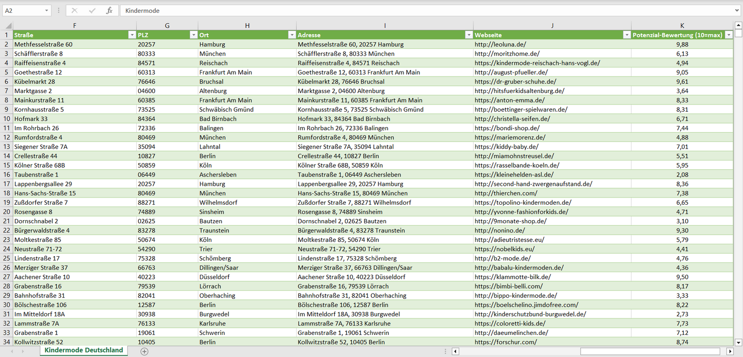Viewport: 743px width, 357px height.
Task: Click the horizontal scrollbar left arrow
Action: coord(455,351)
